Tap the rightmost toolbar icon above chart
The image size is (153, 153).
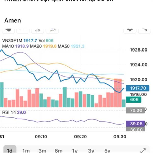coord(145,30)
